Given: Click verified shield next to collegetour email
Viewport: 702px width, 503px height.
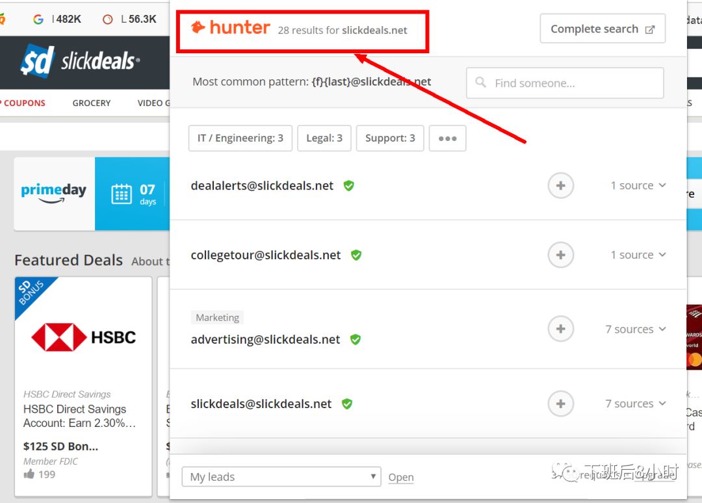Looking at the screenshot, I should 356,255.
